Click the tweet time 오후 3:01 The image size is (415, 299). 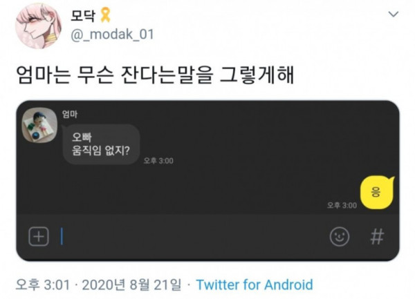click(43, 285)
